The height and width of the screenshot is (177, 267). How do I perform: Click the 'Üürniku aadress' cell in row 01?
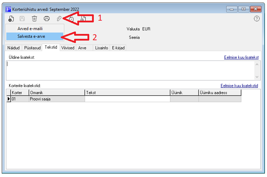click(x=220, y=99)
